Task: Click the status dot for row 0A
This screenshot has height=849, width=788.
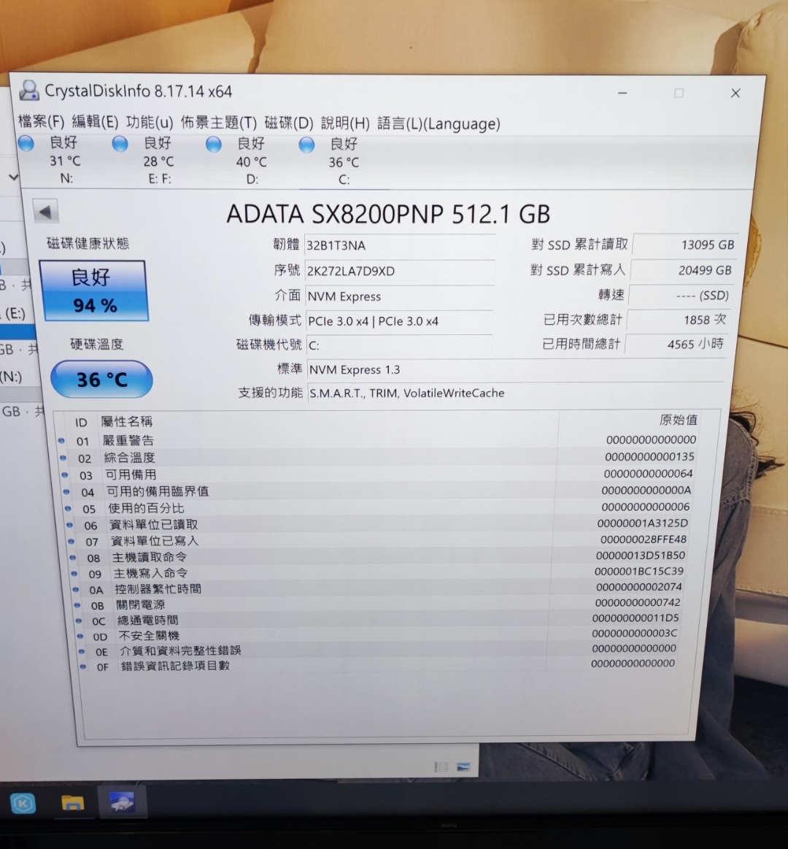Action: 76,590
